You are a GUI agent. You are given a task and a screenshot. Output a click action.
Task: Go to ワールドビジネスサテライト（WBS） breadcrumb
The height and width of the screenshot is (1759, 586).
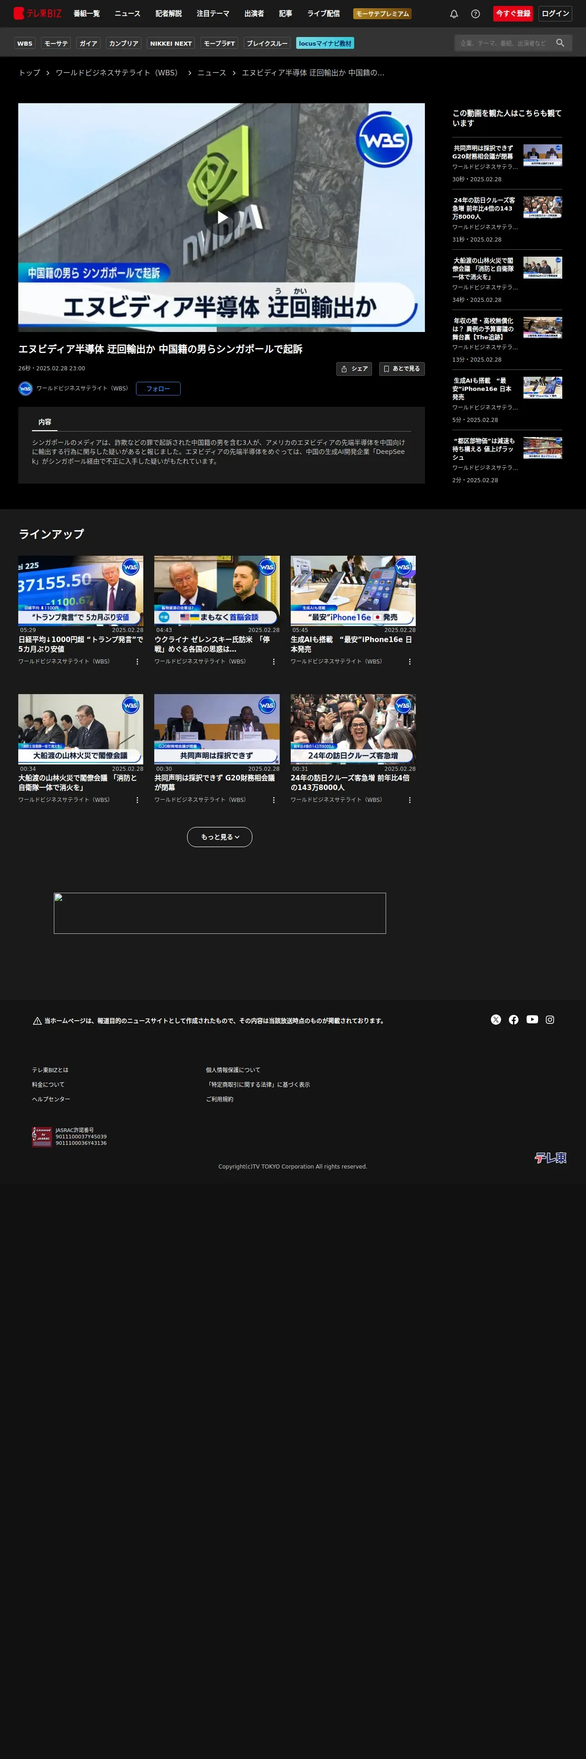coord(119,73)
